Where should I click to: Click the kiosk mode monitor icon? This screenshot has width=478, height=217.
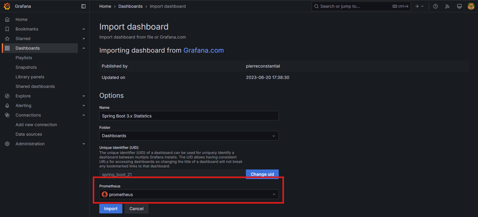[x=459, y=6]
